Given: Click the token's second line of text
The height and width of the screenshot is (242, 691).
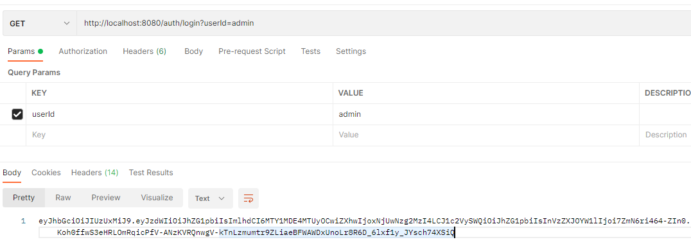Looking at the screenshot, I should tap(256, 232).
